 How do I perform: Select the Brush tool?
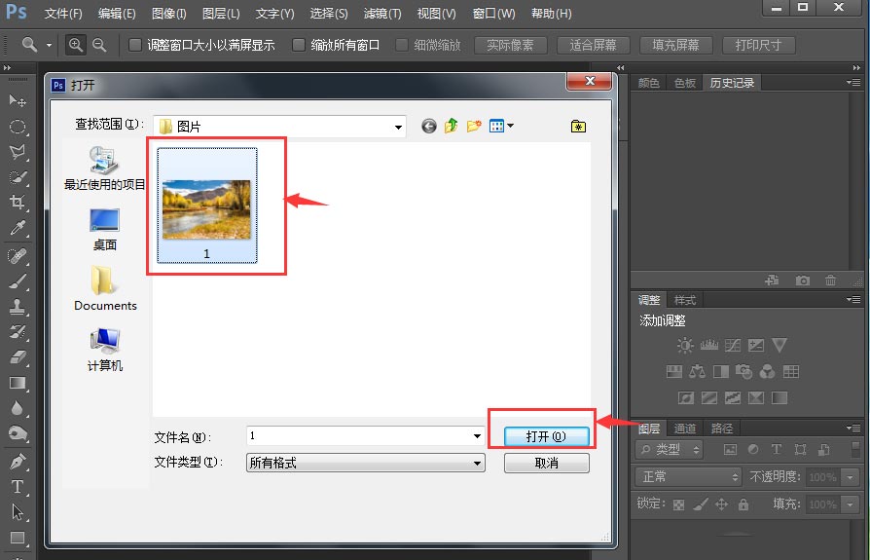[18, 281]
